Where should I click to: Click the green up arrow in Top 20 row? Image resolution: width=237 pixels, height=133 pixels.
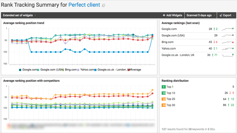click(229, 99)
